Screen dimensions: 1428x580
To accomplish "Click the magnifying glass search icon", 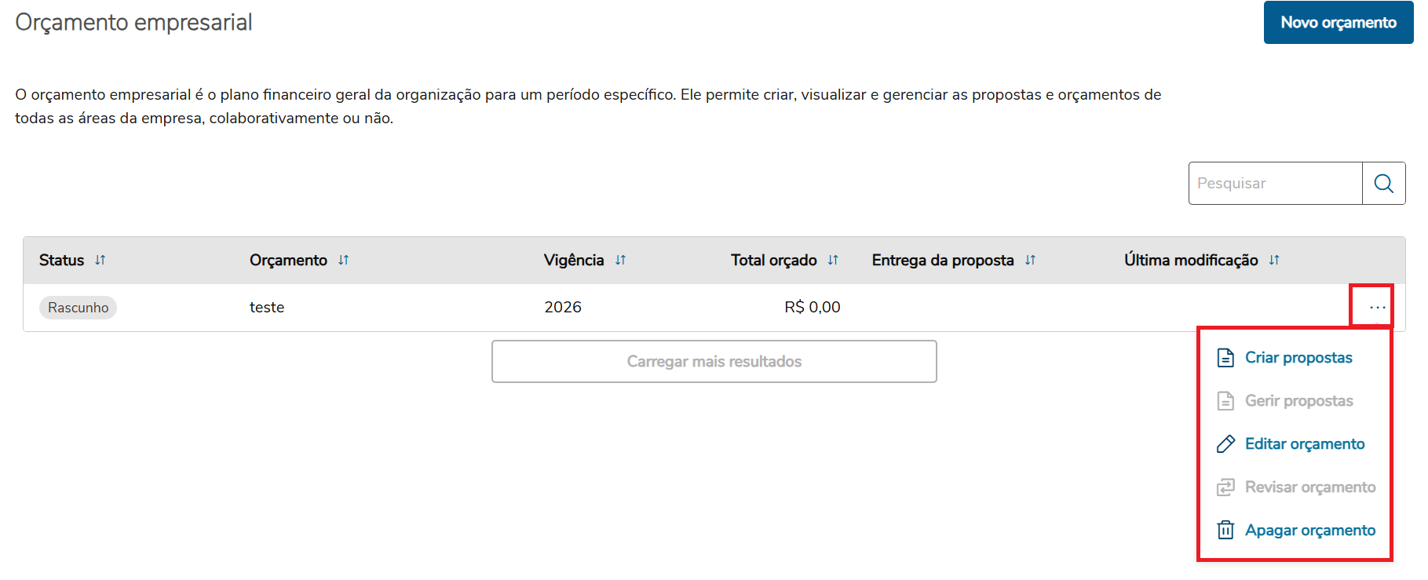I will point(1383,184).
